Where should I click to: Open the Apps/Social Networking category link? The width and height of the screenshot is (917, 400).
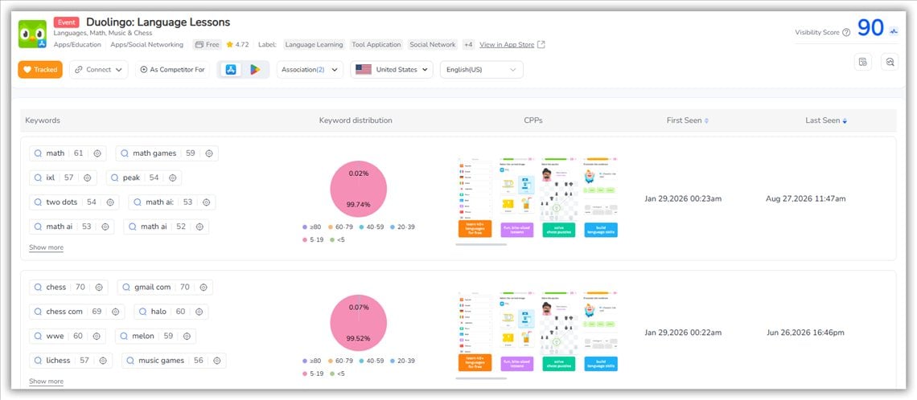point(146,44)
